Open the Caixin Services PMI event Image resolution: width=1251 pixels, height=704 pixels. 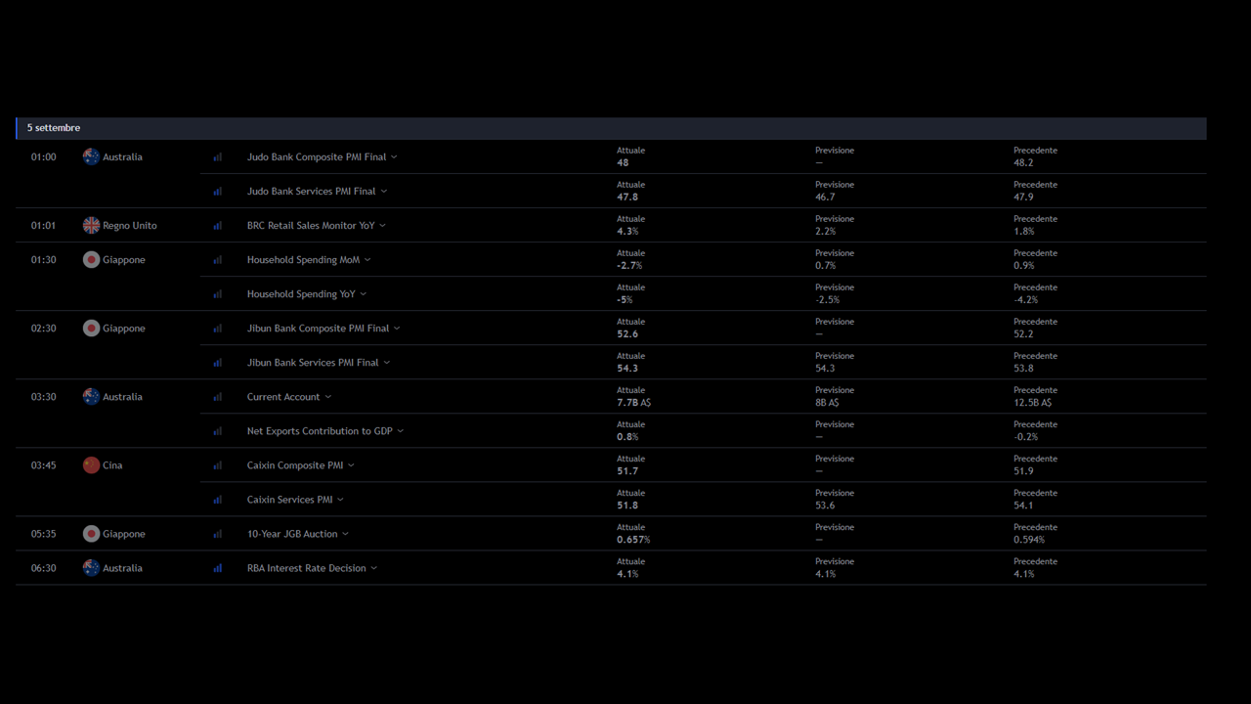coord(289,500)
